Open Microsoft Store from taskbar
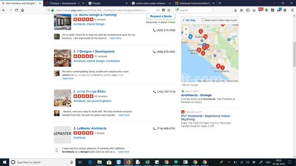The height and width of the screenshot is (166, 296). [x=109, y=162]
